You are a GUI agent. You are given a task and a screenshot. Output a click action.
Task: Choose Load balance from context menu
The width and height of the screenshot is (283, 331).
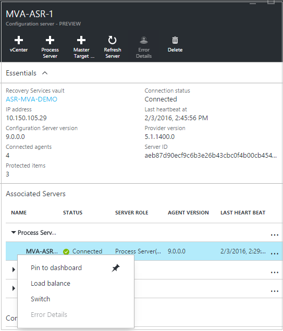tap(51, 283)
